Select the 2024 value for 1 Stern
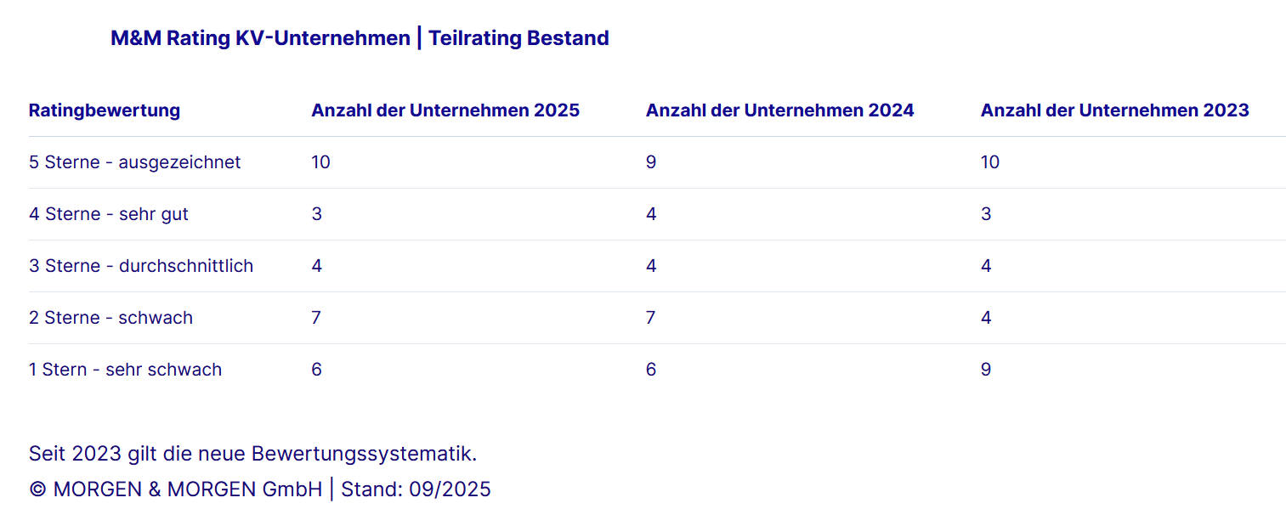The height and width of the screenshot is (526, 1286). pos(651,370)
